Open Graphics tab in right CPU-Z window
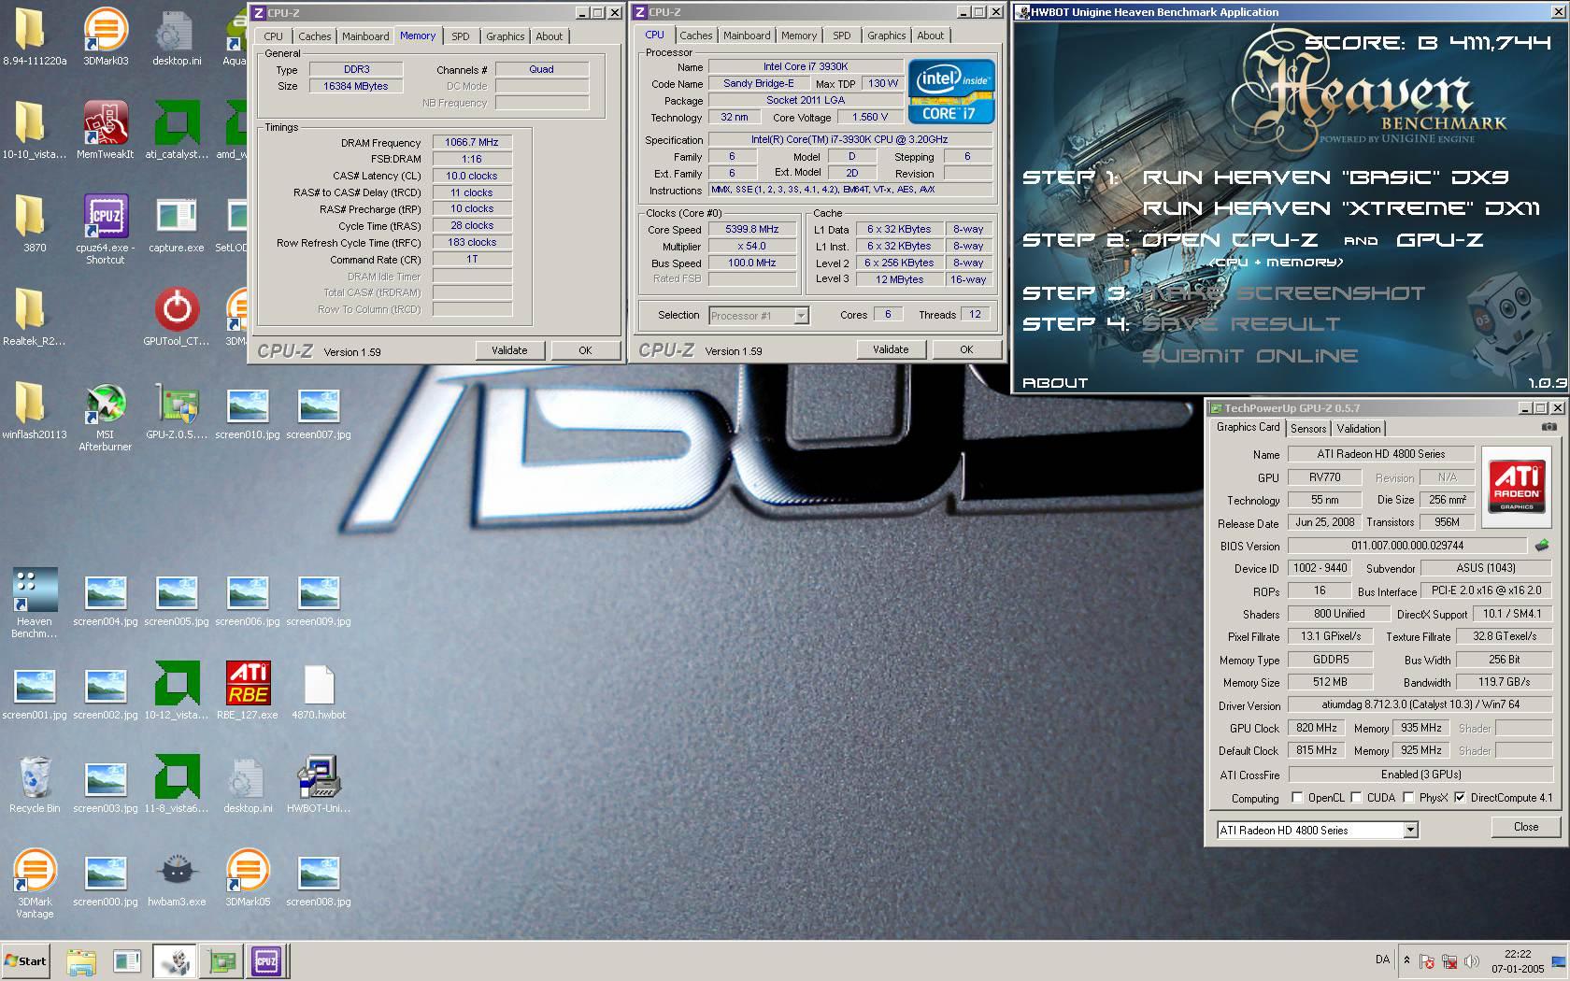Viewport: 1570px width, 981px height. coord(886,36)
